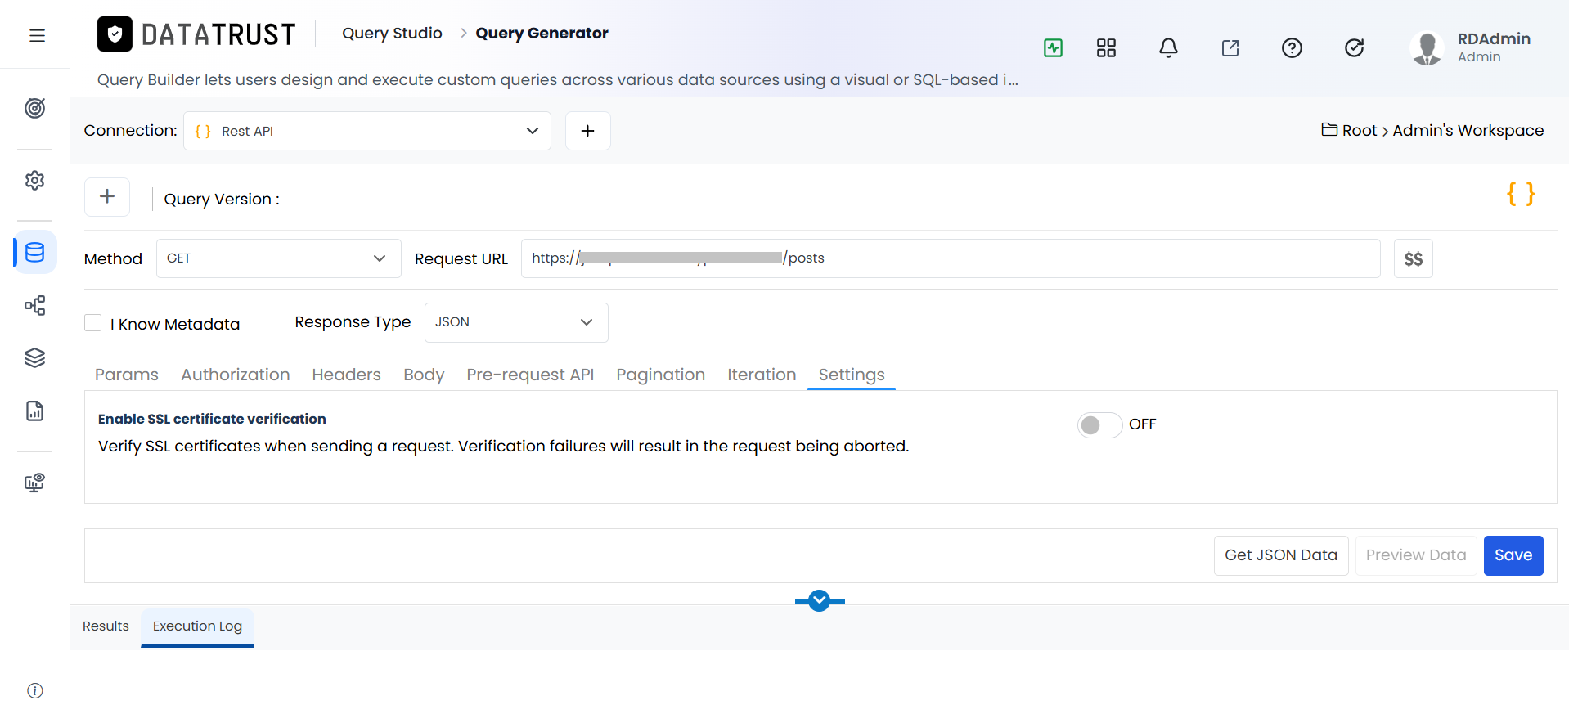Click the orange curly braces icon
This screenshot has width=1569, height=714.
tap(1521, 194)
